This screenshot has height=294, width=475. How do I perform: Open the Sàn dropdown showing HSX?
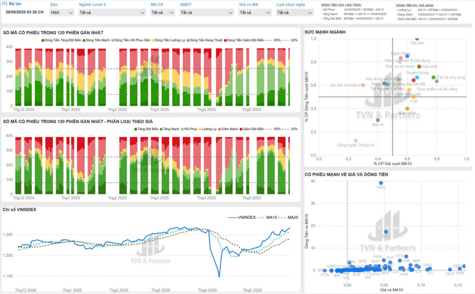(62, 13)
